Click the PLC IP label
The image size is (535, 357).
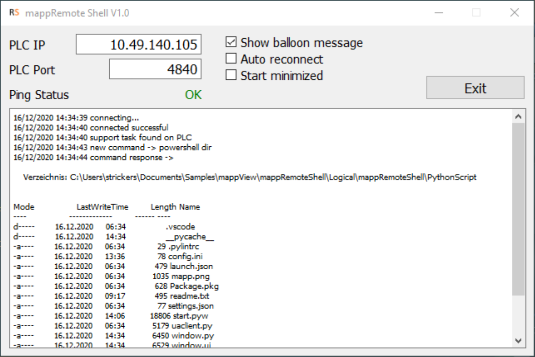tap(27, 45)
